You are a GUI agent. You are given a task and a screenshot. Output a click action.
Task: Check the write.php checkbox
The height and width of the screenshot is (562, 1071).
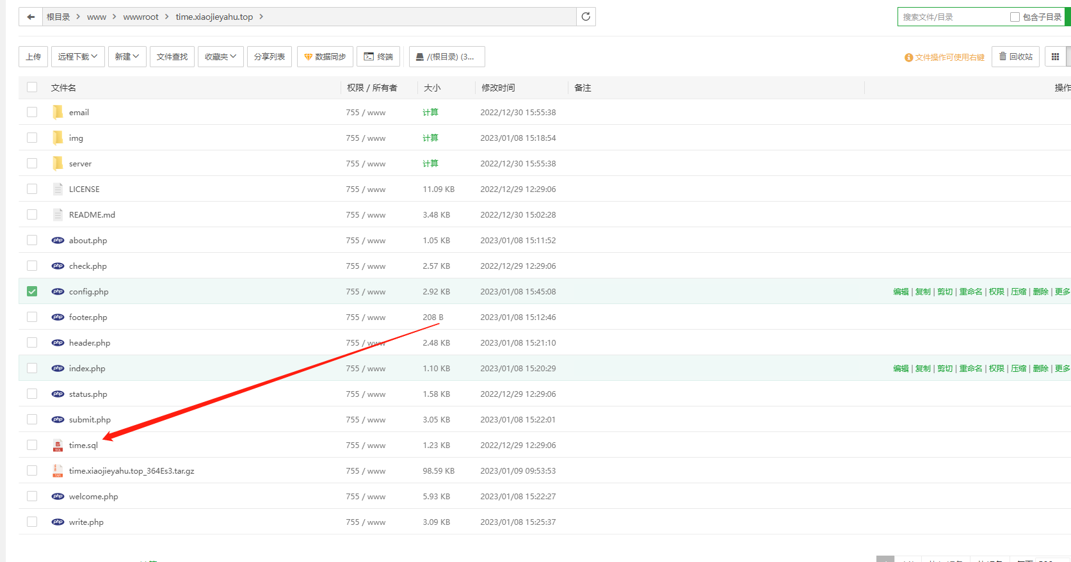32,522
